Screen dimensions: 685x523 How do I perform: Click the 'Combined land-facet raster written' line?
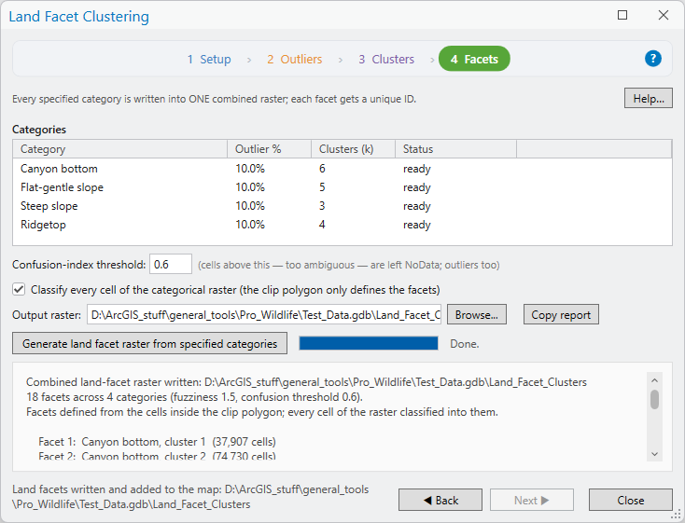[306, 382]
